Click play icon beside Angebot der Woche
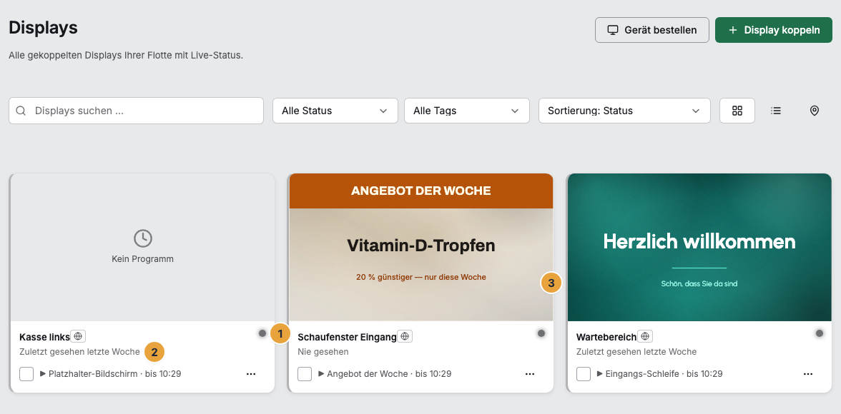Viewport: 841px width, 414px height. tap(321, 374)
